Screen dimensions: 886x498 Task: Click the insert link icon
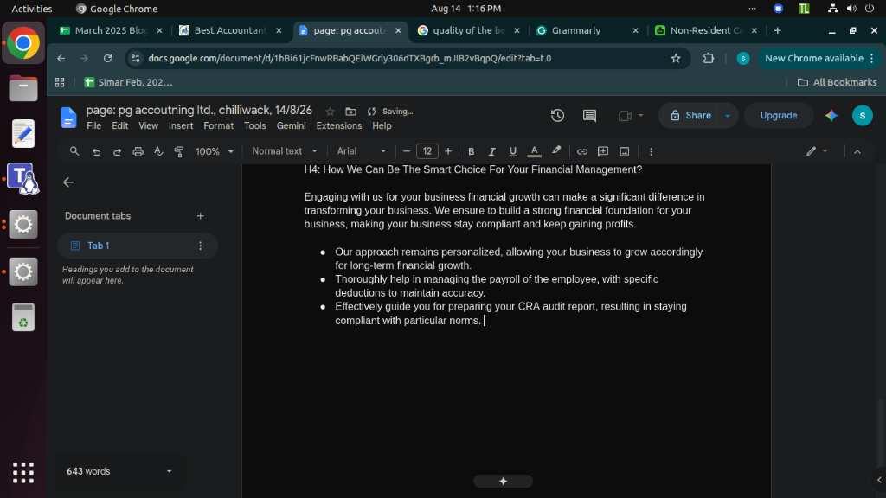tap(582, 151)
